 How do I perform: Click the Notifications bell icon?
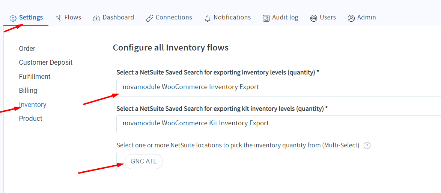(208, 18)
